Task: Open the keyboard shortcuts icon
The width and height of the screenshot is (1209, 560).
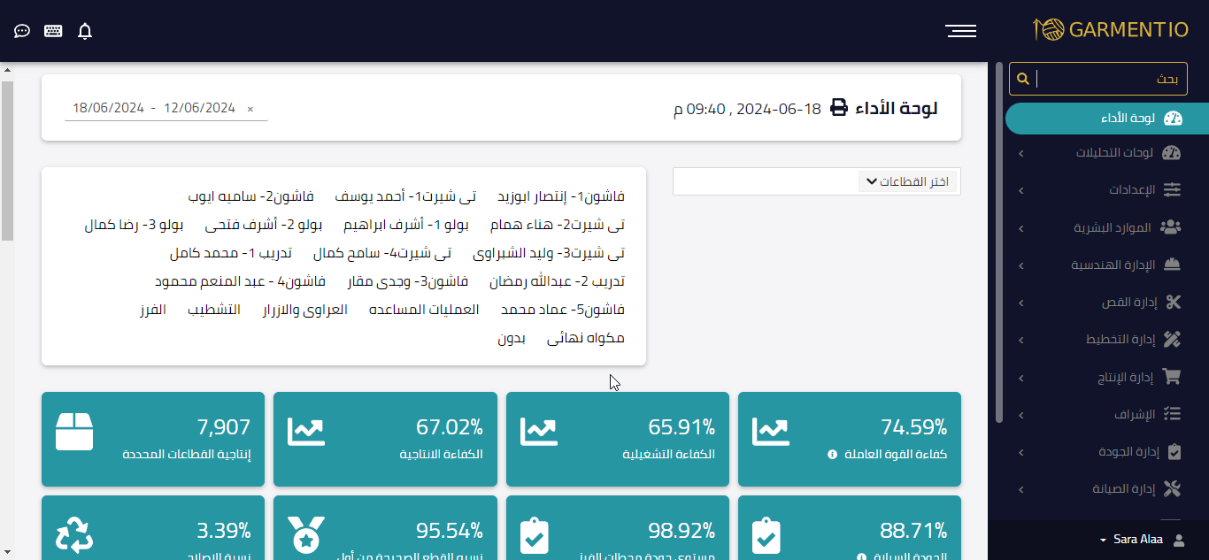Action: tap(53, 31)
